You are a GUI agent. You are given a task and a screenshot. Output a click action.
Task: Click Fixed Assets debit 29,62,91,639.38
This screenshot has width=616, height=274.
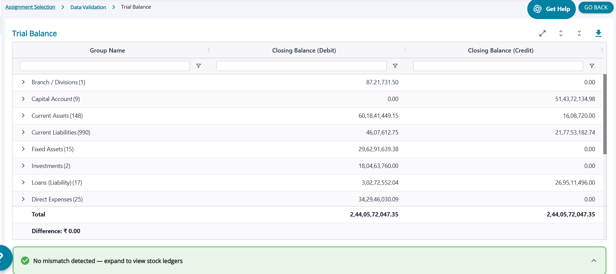click(378, 149)
